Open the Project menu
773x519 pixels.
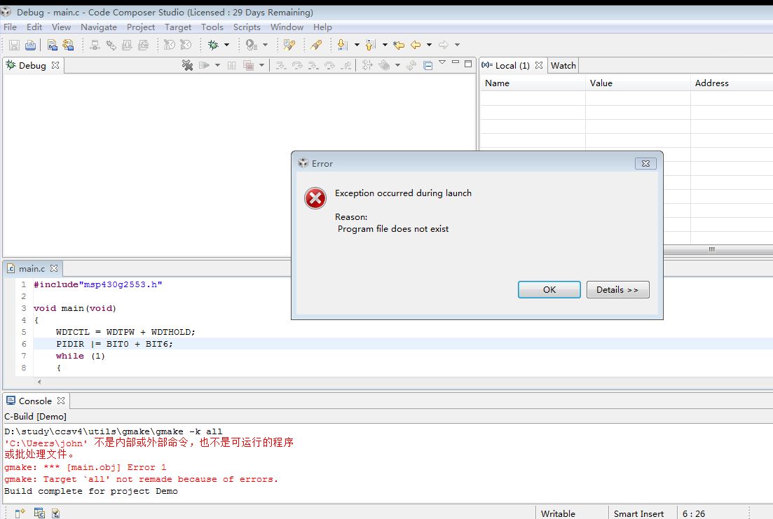click(x=140, y=27)
